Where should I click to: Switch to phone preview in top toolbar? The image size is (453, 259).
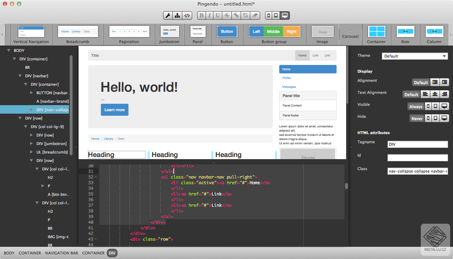pyautogui.click(x=269, y=16)
